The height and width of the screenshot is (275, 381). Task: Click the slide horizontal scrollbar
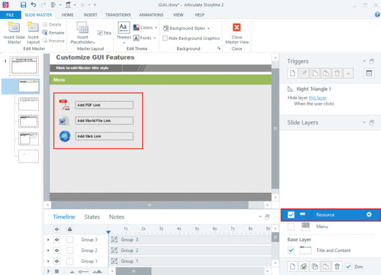tap(150, 205)
